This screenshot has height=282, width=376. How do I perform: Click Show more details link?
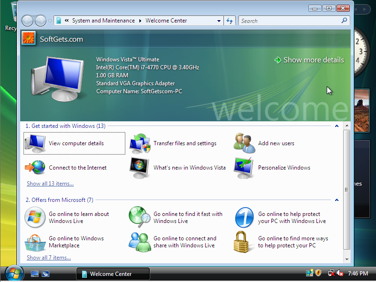309,60
